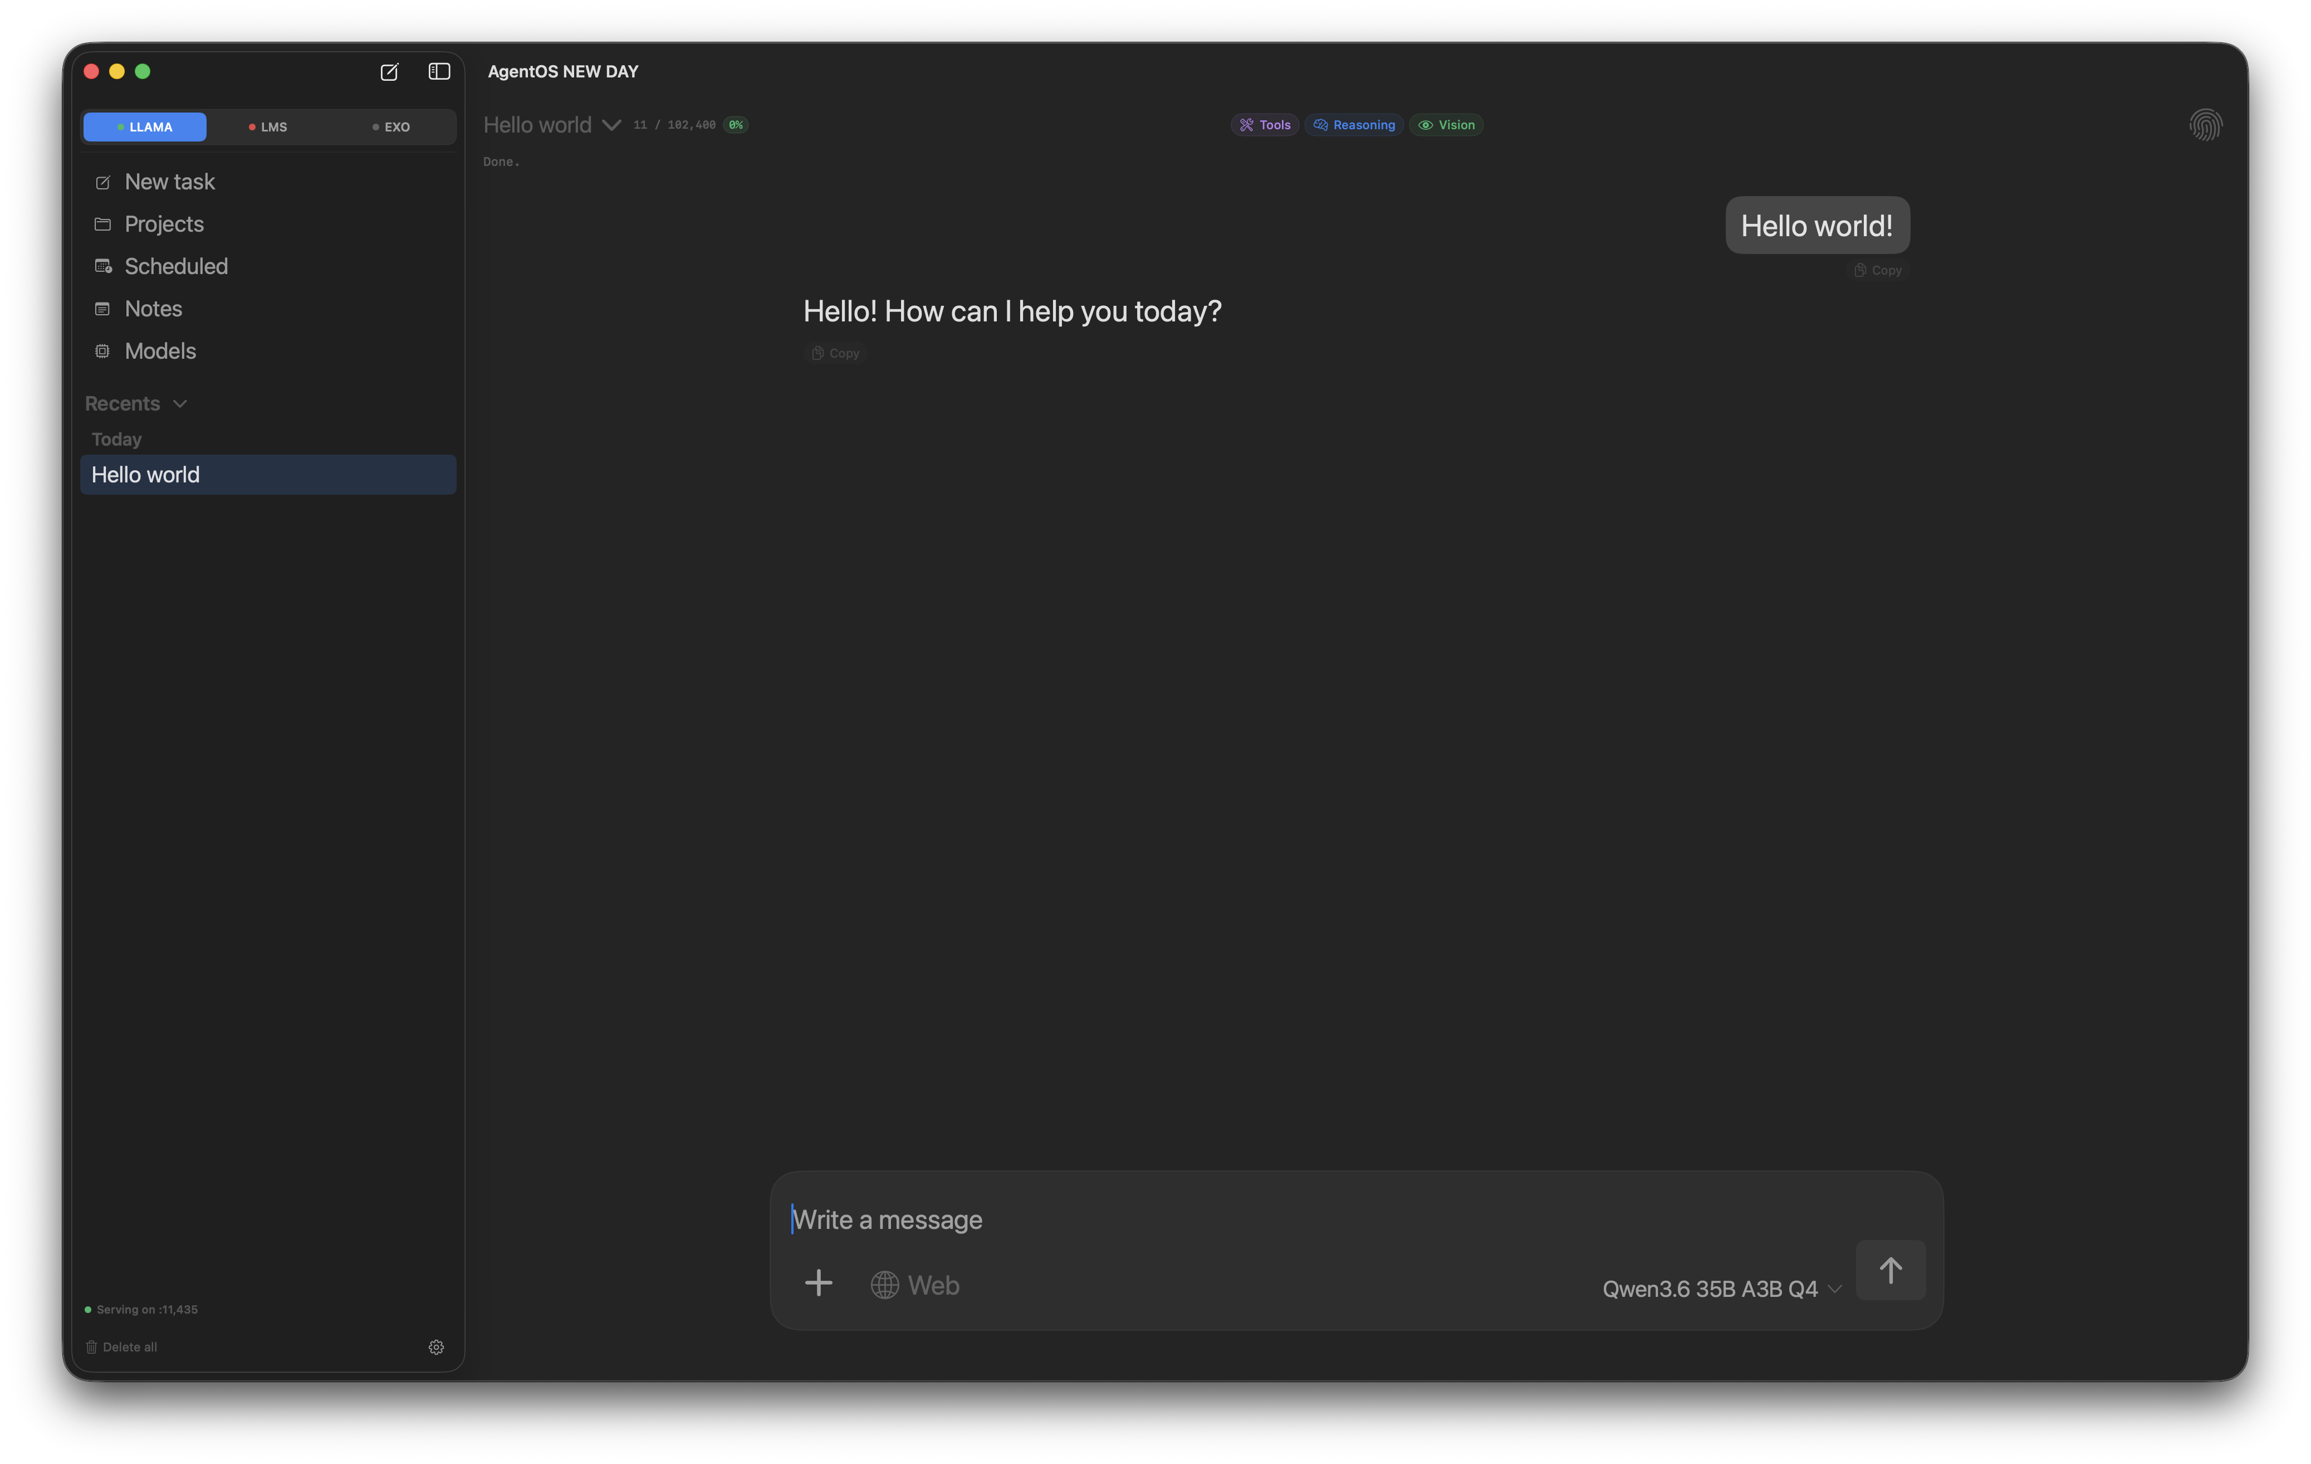
Task: Click the Today group label
Action: (x=116, y=440)
